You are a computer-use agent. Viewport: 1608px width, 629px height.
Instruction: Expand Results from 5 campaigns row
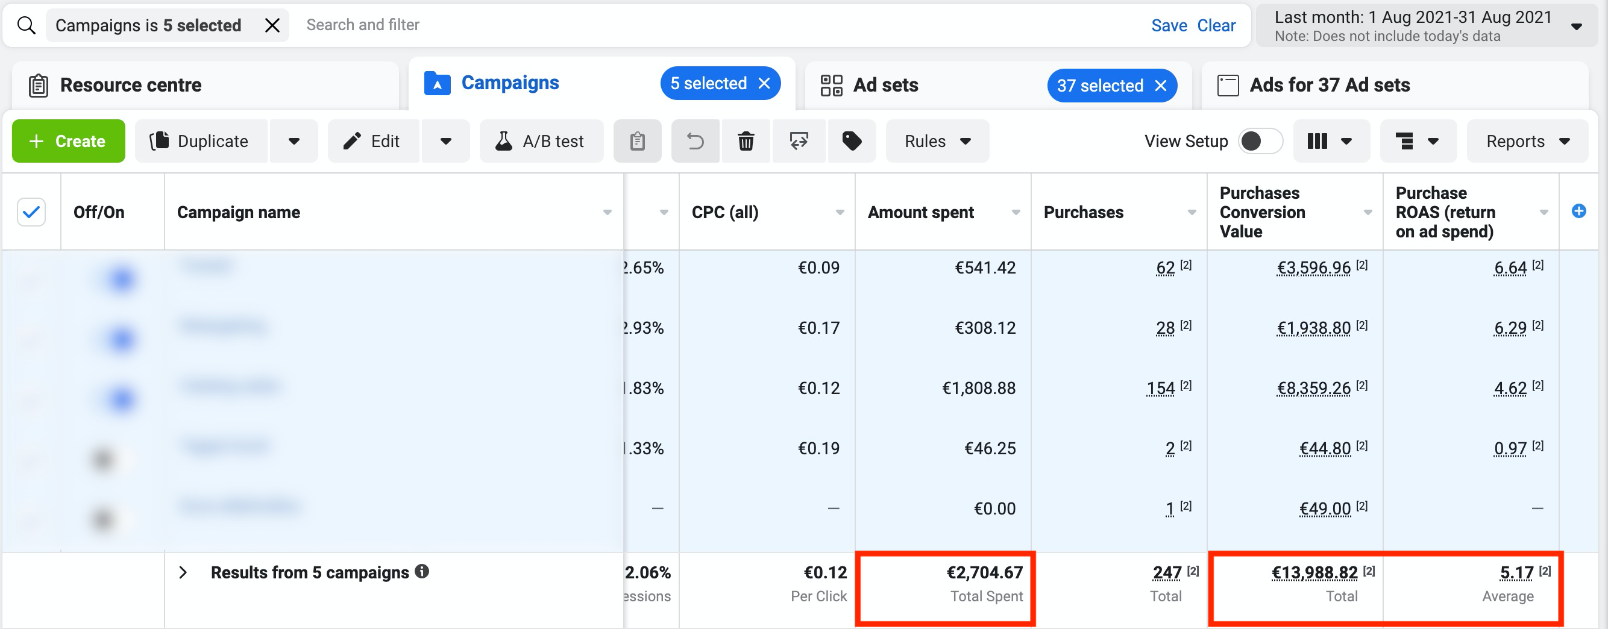183,572
